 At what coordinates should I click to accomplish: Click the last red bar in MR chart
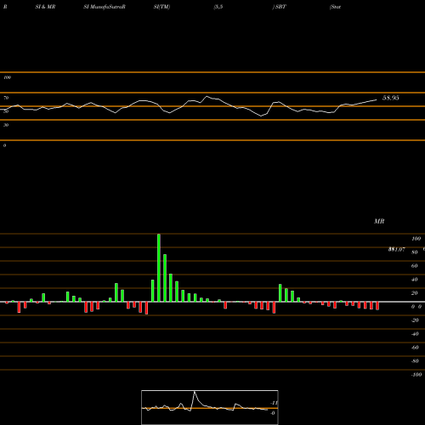(377, 306)
